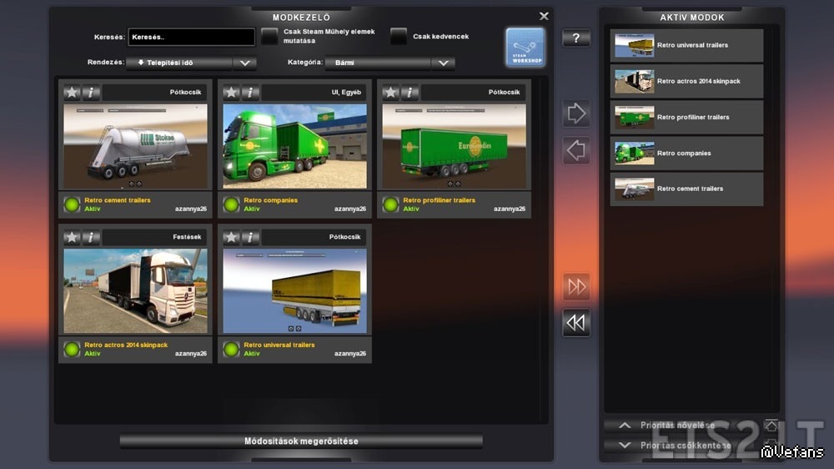Click the Retro profiliner trailers title text
This screenshot has width=834, height=469.
click(x=440, y=200)
